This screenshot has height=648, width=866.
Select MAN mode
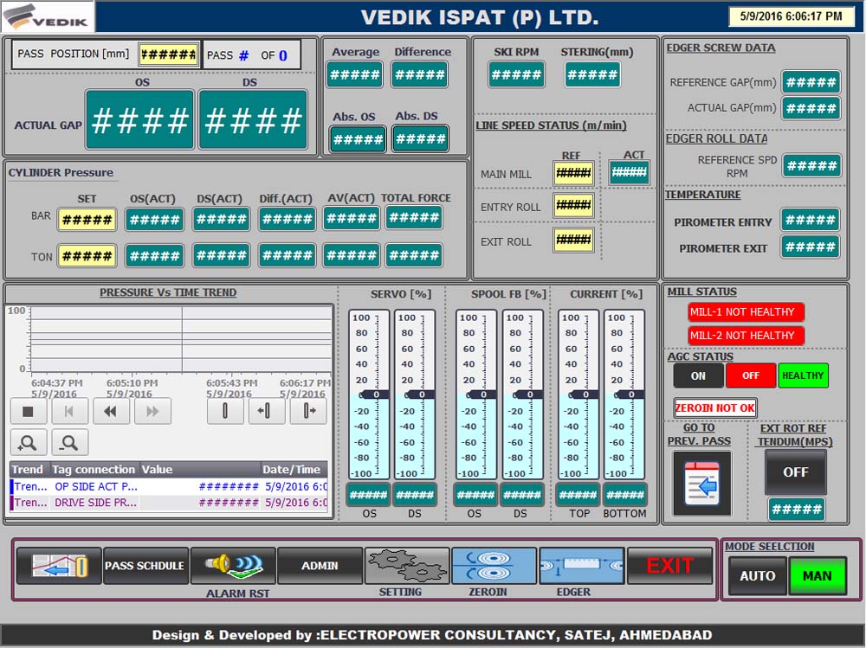point(818,575)
